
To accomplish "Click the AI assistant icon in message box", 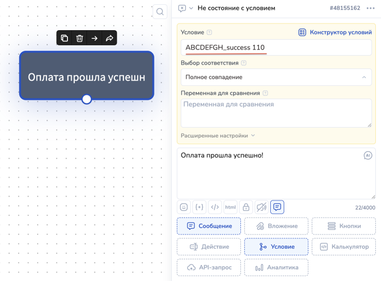I will [x=368, y=155].
